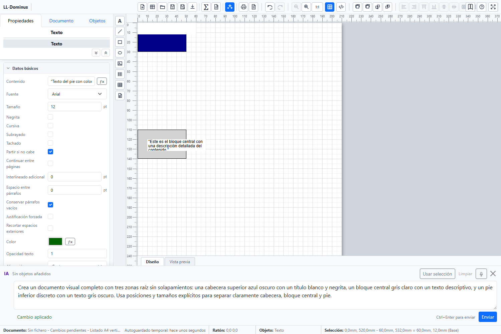The height and width of the screenshot is (334, 501).
Task: Click the new table-layout document icon
Action: click(152, 7)
